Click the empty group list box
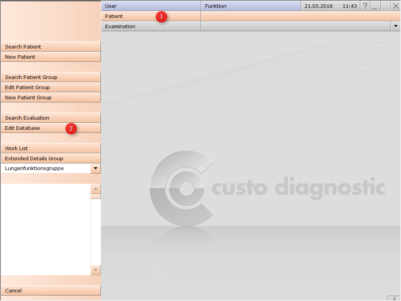This screenshot has width=401, height=301. [x=46, y=229]
